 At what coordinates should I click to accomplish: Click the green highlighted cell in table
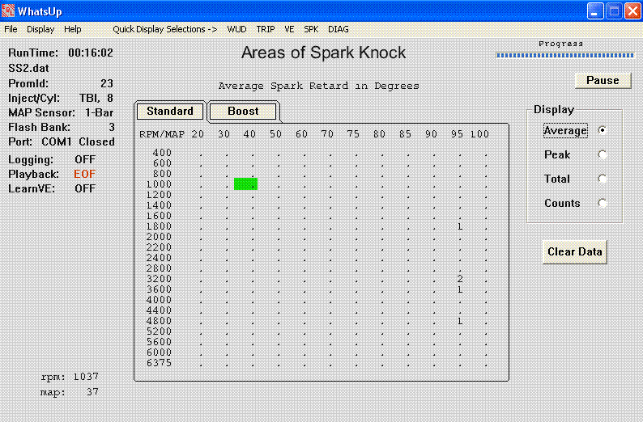[x=245, y=184]
